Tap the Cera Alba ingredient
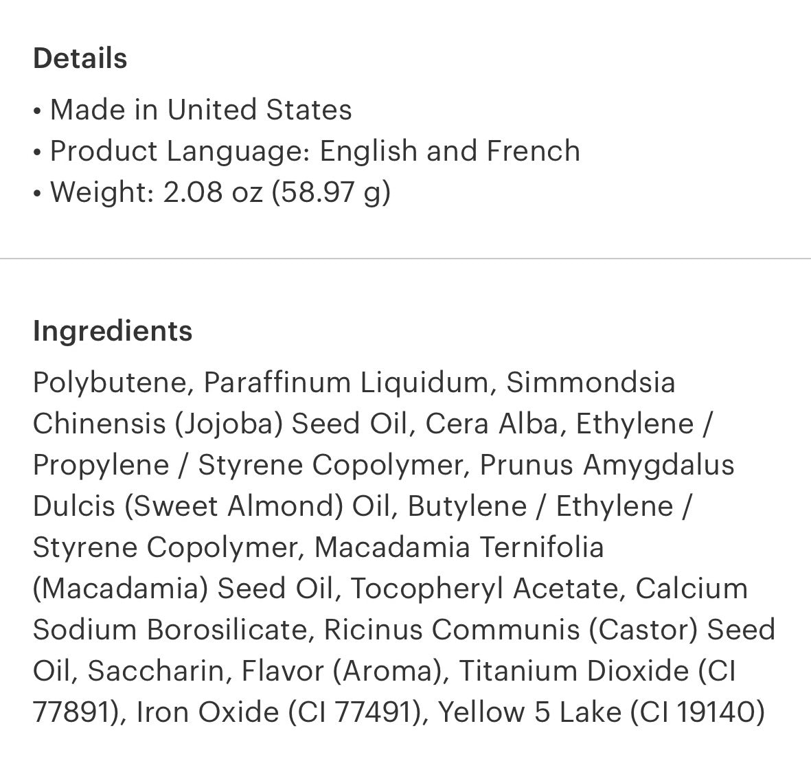The width and height of the screenshot is (811, 772). [x=490, y=424]
